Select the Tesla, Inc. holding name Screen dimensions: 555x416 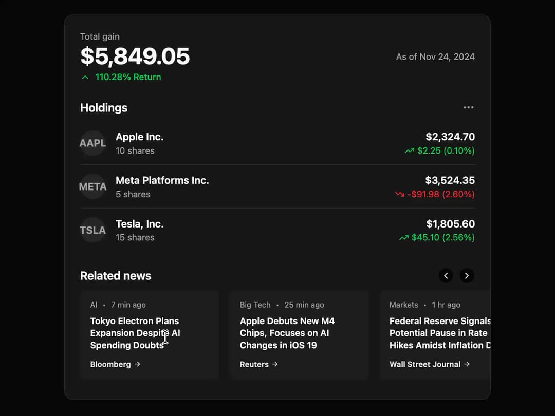click(x=139, y=224)
